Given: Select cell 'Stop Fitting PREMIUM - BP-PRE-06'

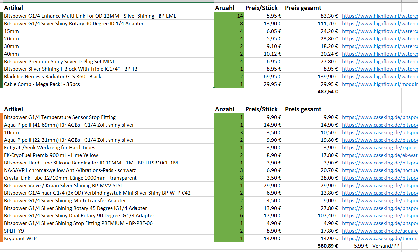Looking at the screenshot, I should [109, 223].
